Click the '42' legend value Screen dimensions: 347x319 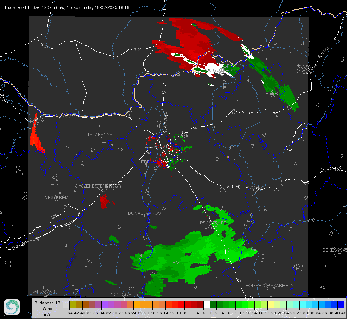(344, 313)
